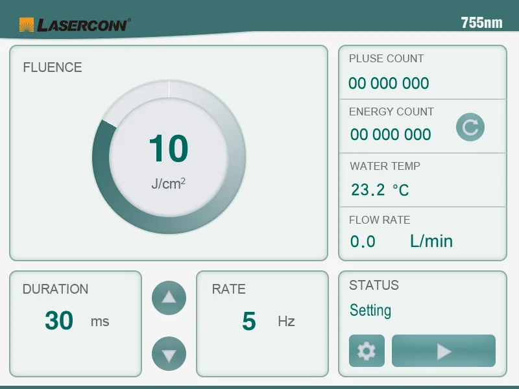
Task: Click the Status 'Setting' text
Action: coord(370,311)
